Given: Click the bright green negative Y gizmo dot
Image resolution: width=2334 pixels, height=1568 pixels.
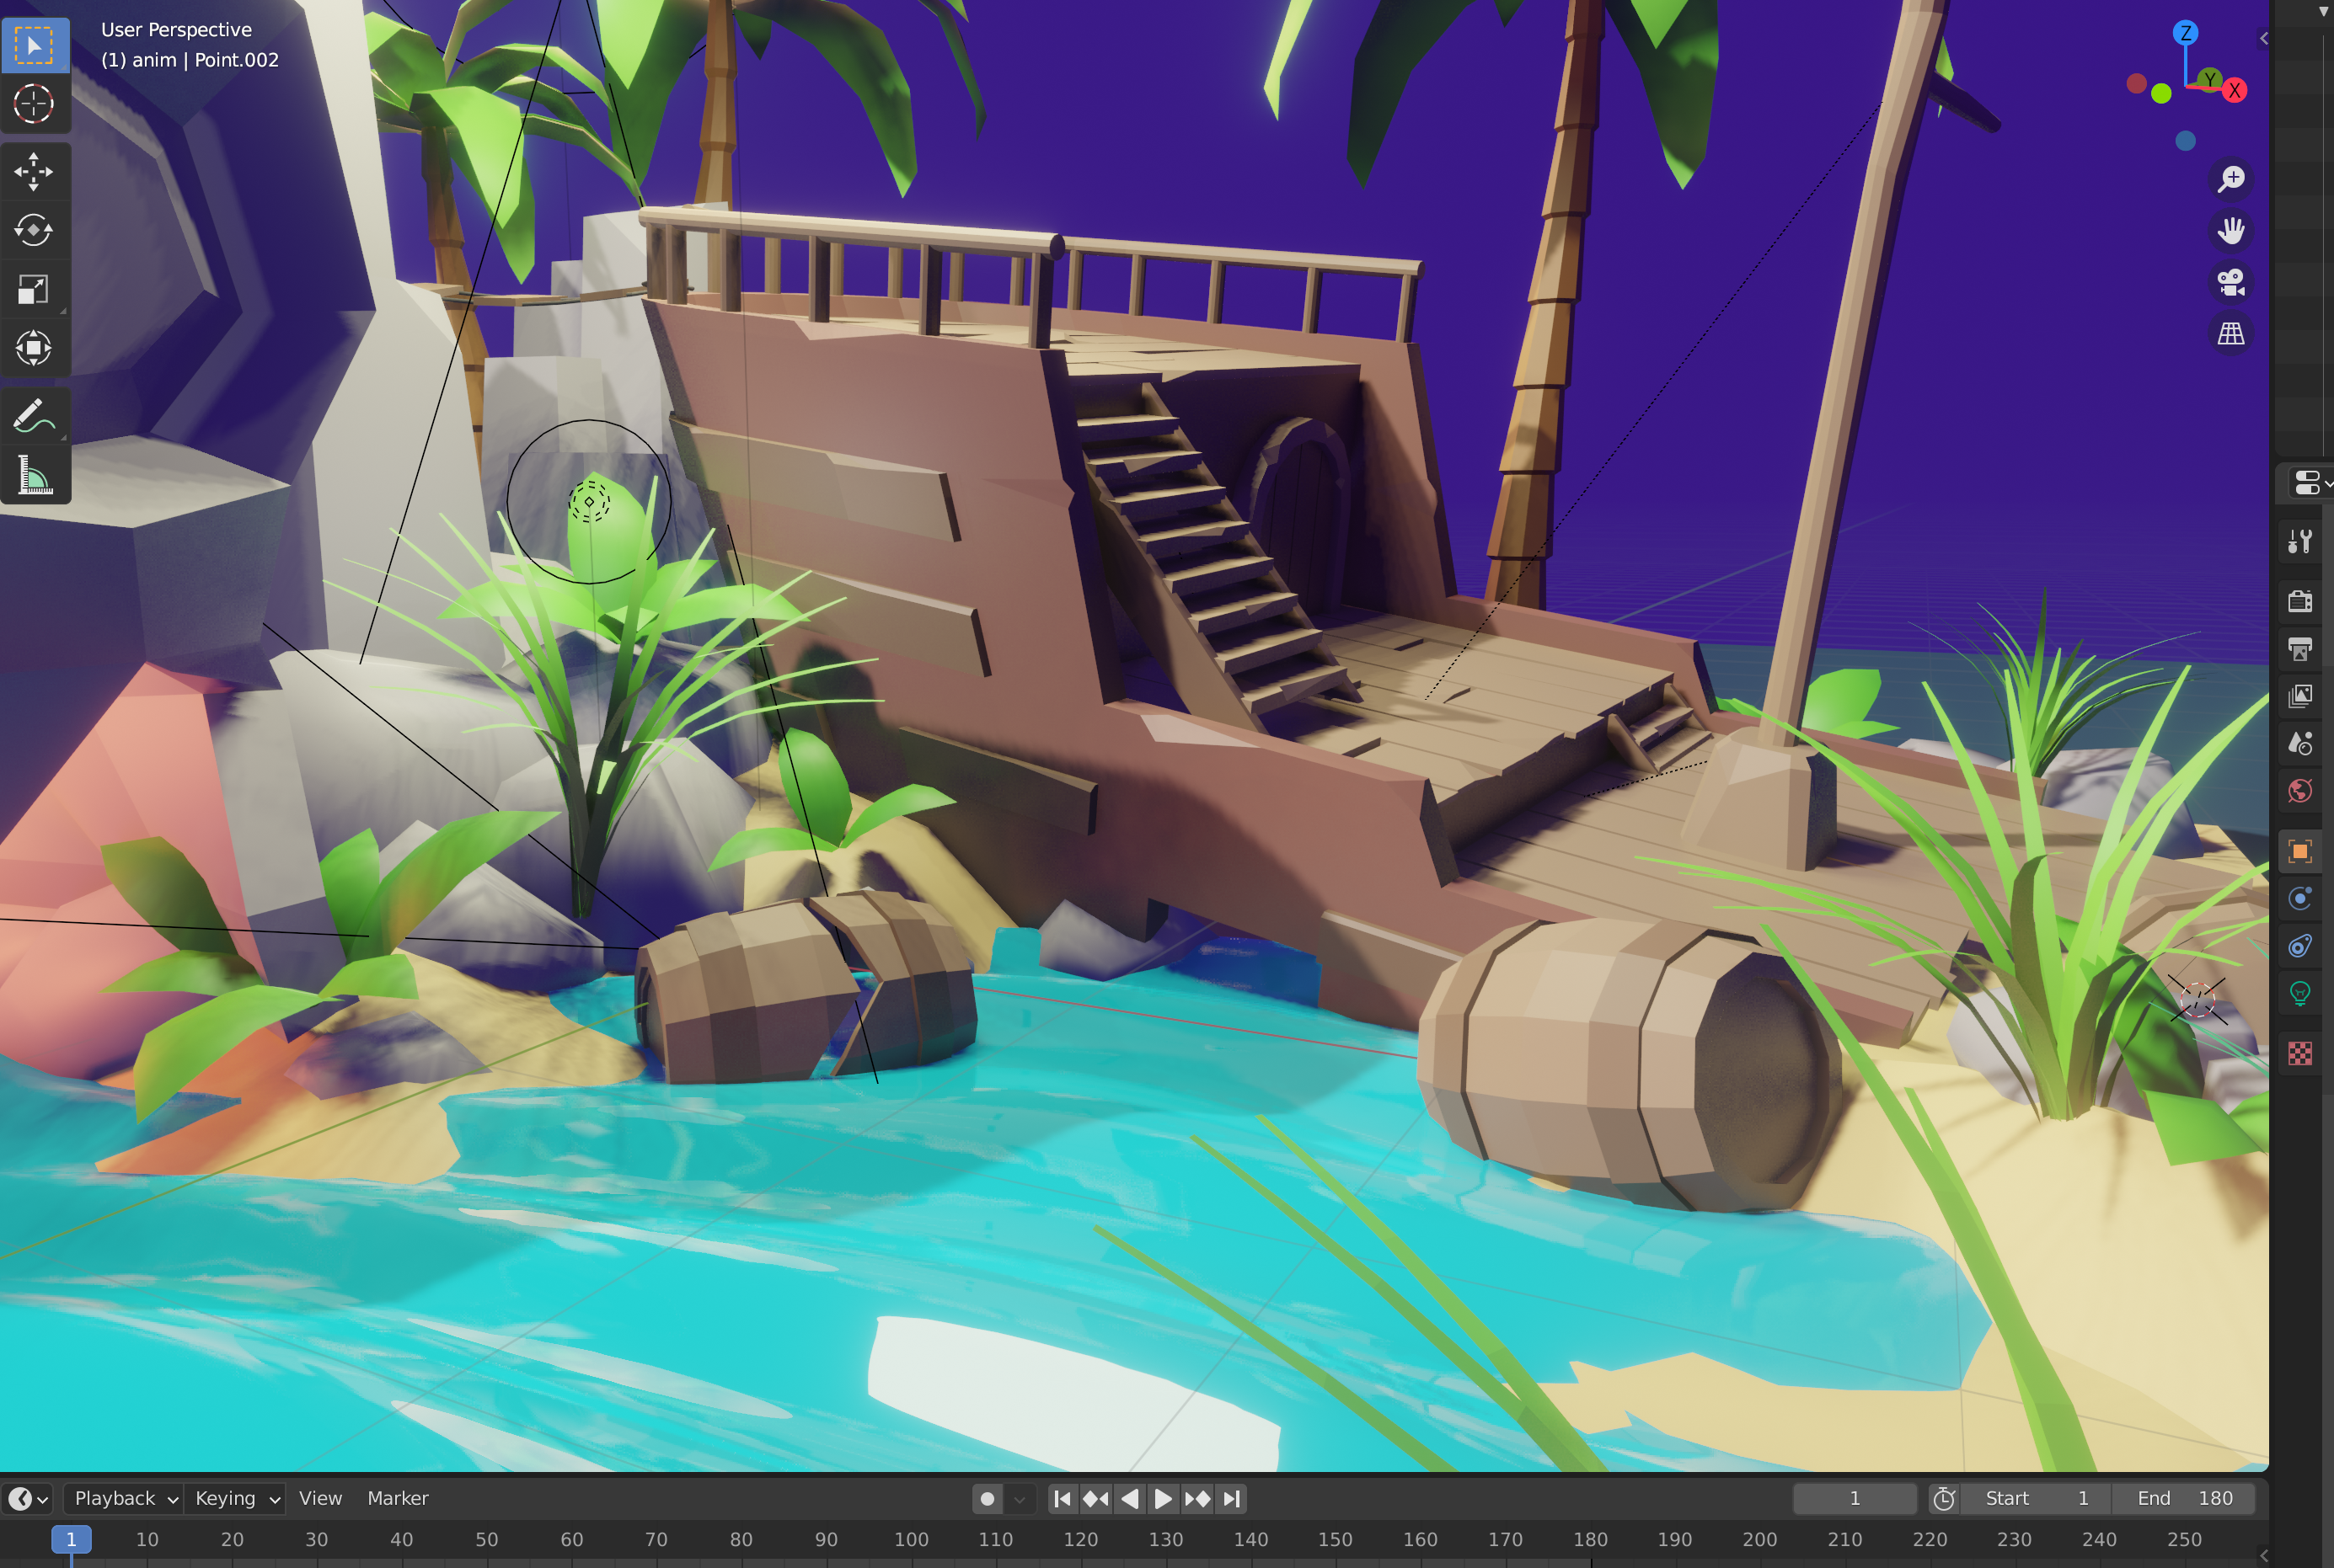Looking at the screenshot, I should pyautogui.click(x=2161, y=94).
